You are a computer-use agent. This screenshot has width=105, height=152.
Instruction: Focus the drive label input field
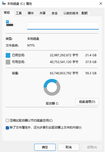click(63, 26)
